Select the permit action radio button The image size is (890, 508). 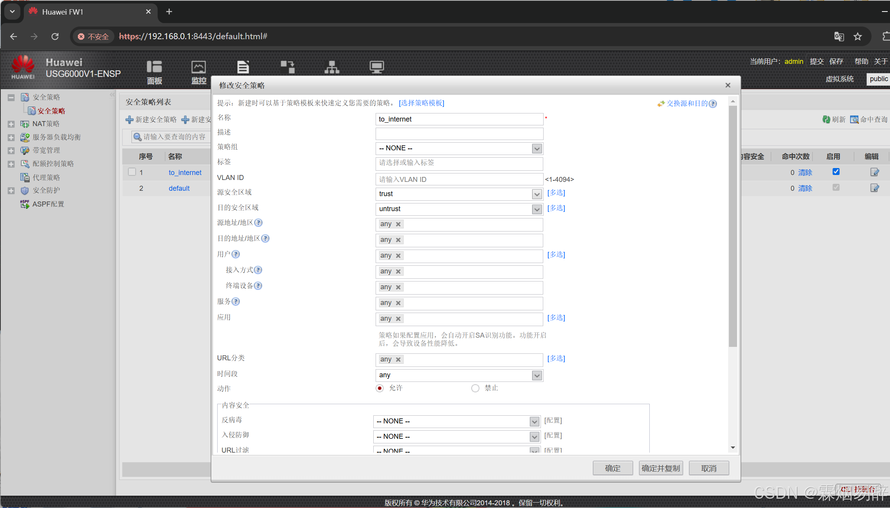pos(380,388)
